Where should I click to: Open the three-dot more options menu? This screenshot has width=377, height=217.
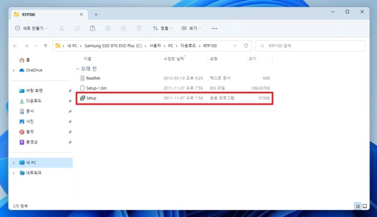click(x=214, y=28)
